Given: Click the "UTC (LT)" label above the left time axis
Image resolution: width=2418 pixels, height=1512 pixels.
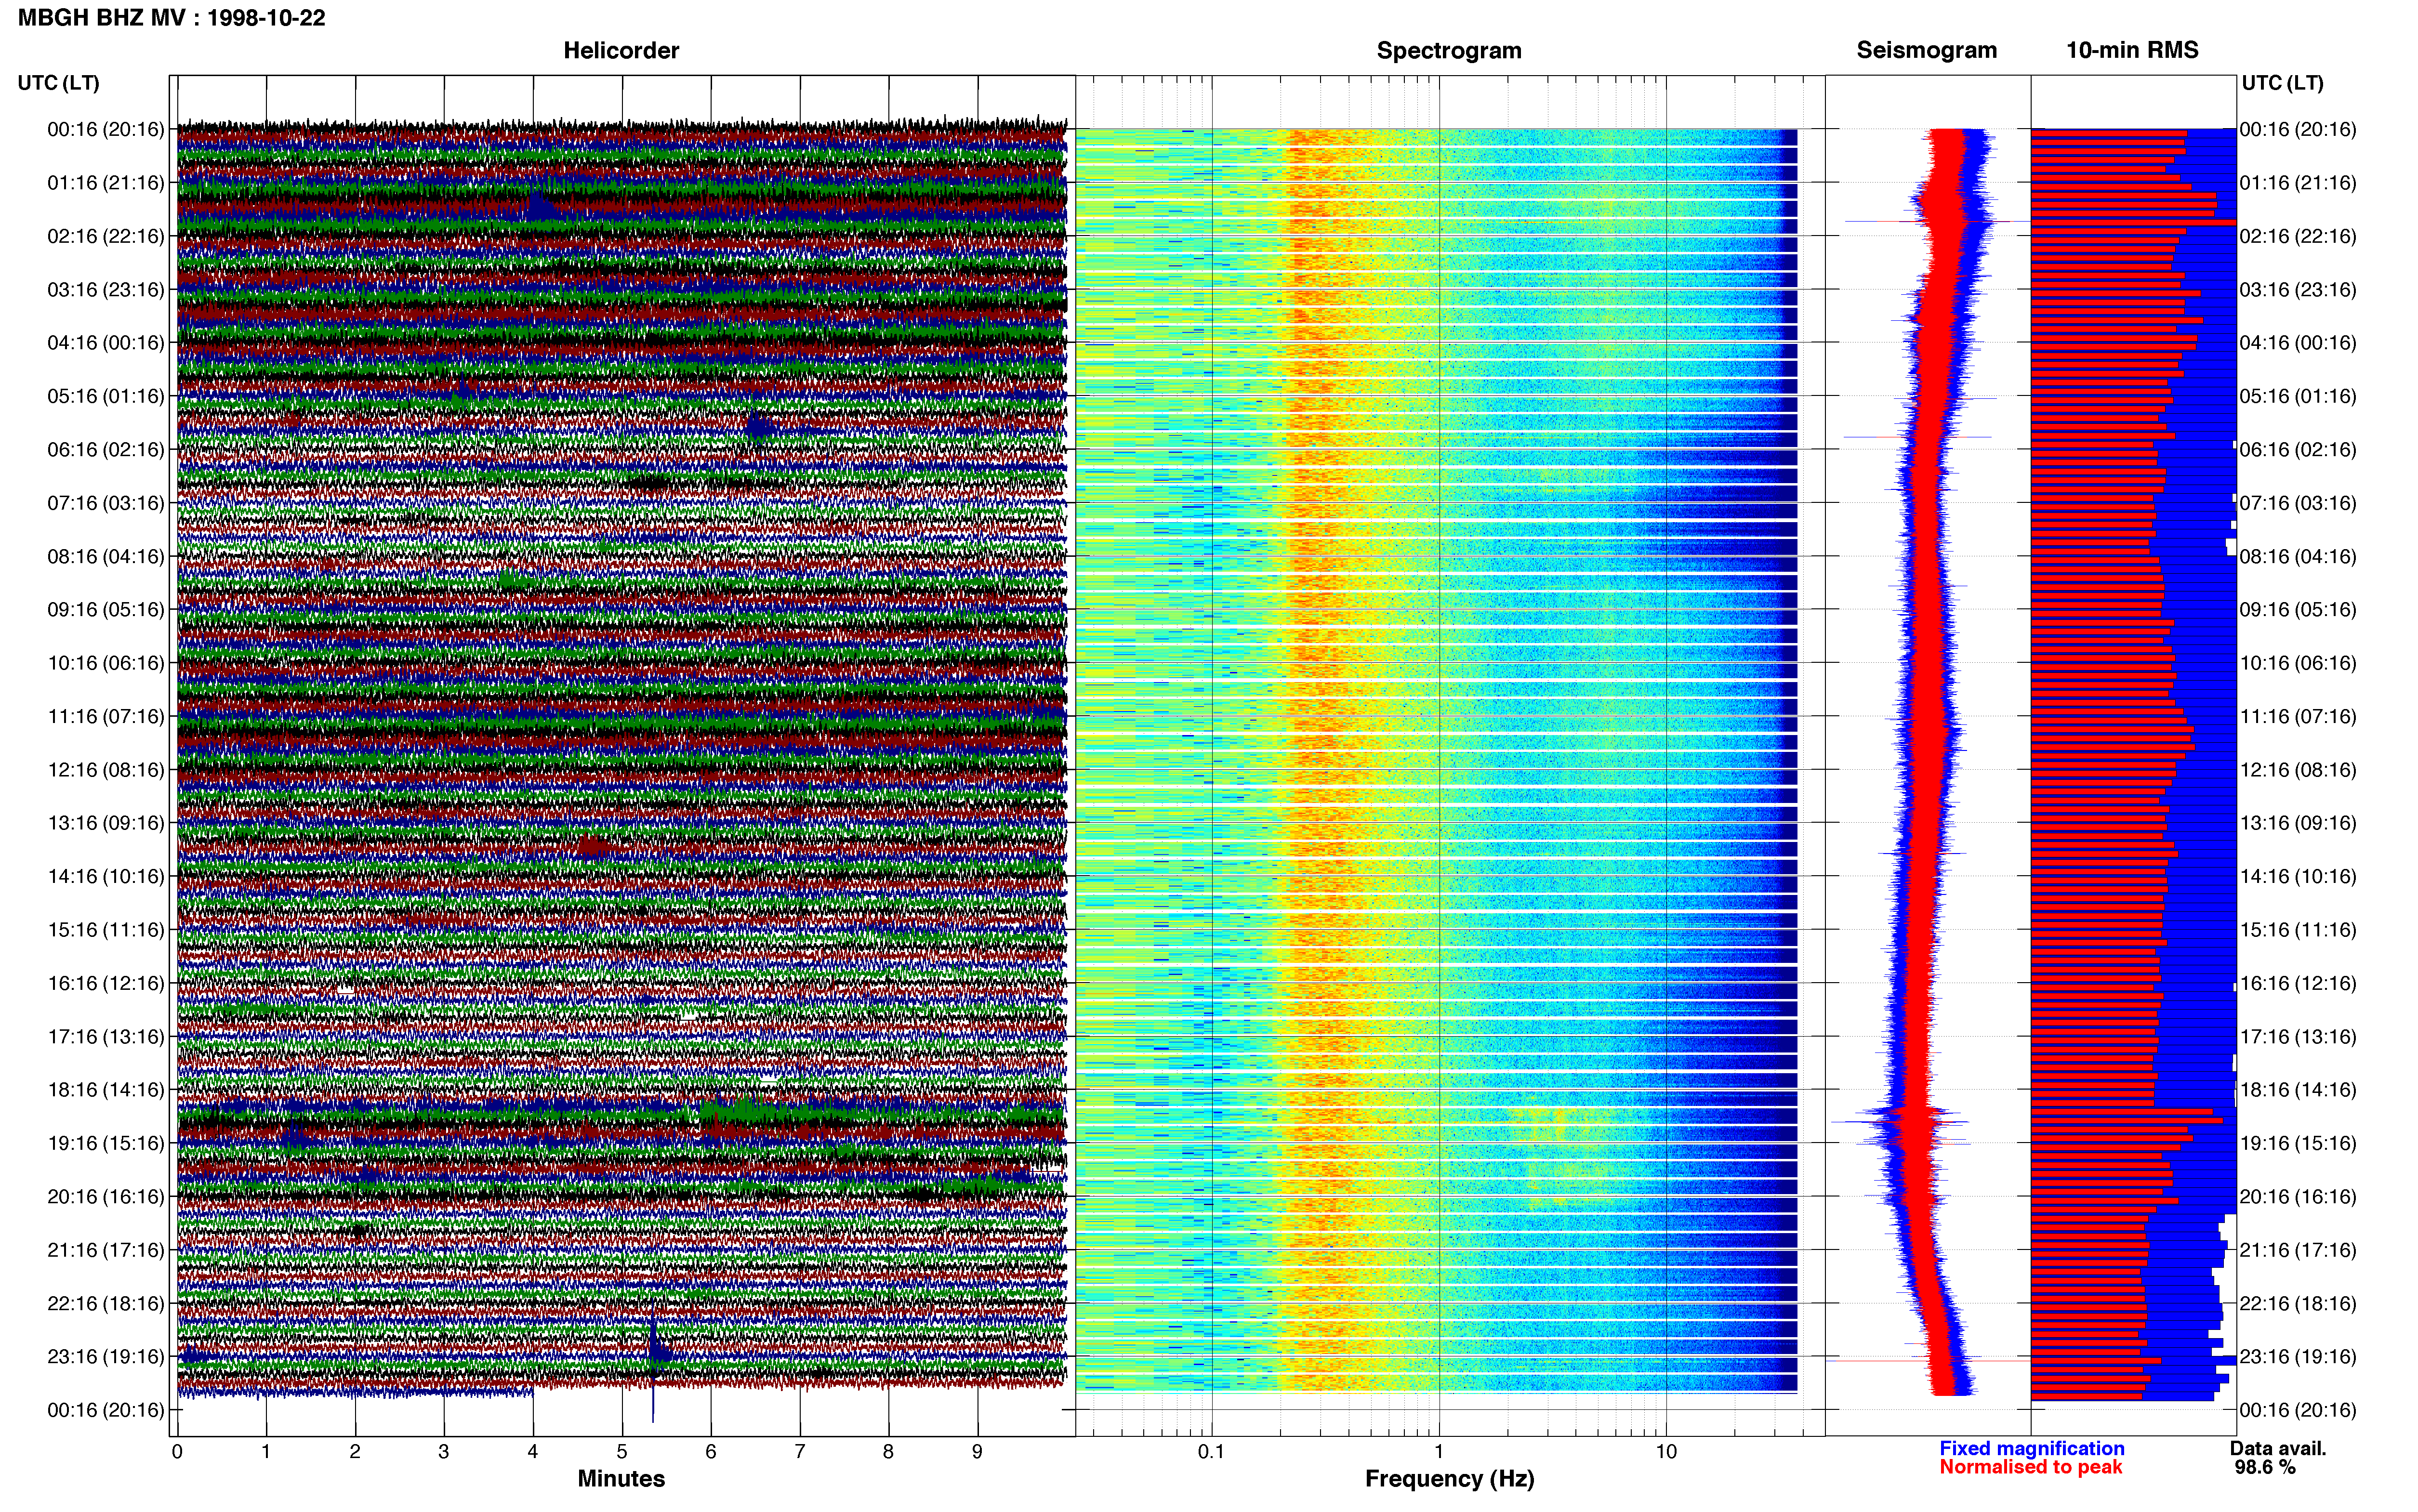Looking at the screenshot, I should click(x=58, y=83).
